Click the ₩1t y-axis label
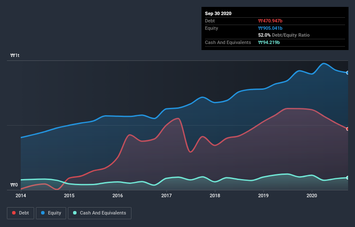 point(15,55)
